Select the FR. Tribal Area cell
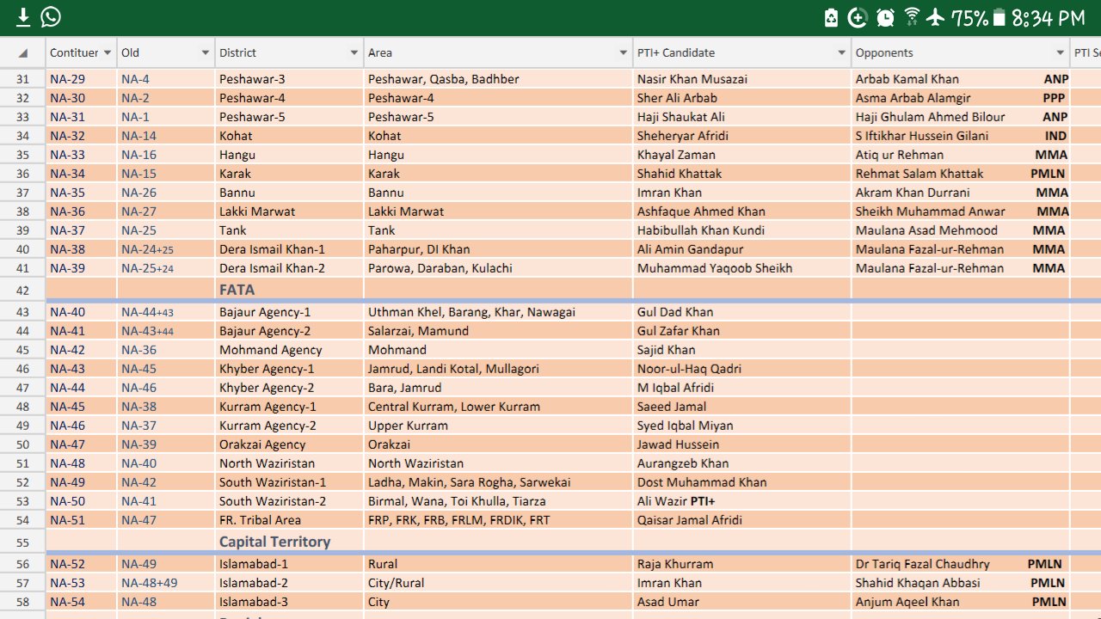Viewport: 1101px width, 619px height. [289, 520]
